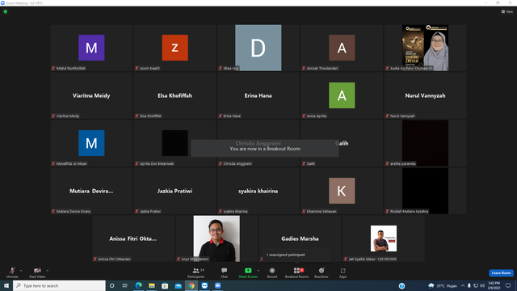Select Erina Hana participant tile
Viewport: 517px width, 291px height.
pyautogui.click(x=258, y=95)
